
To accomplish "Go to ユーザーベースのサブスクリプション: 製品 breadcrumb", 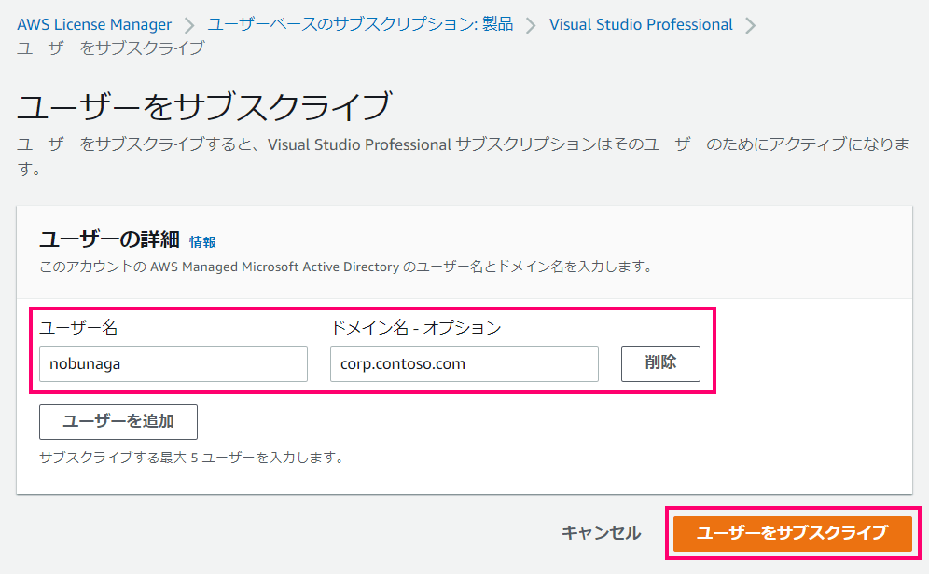I will 360,25.
